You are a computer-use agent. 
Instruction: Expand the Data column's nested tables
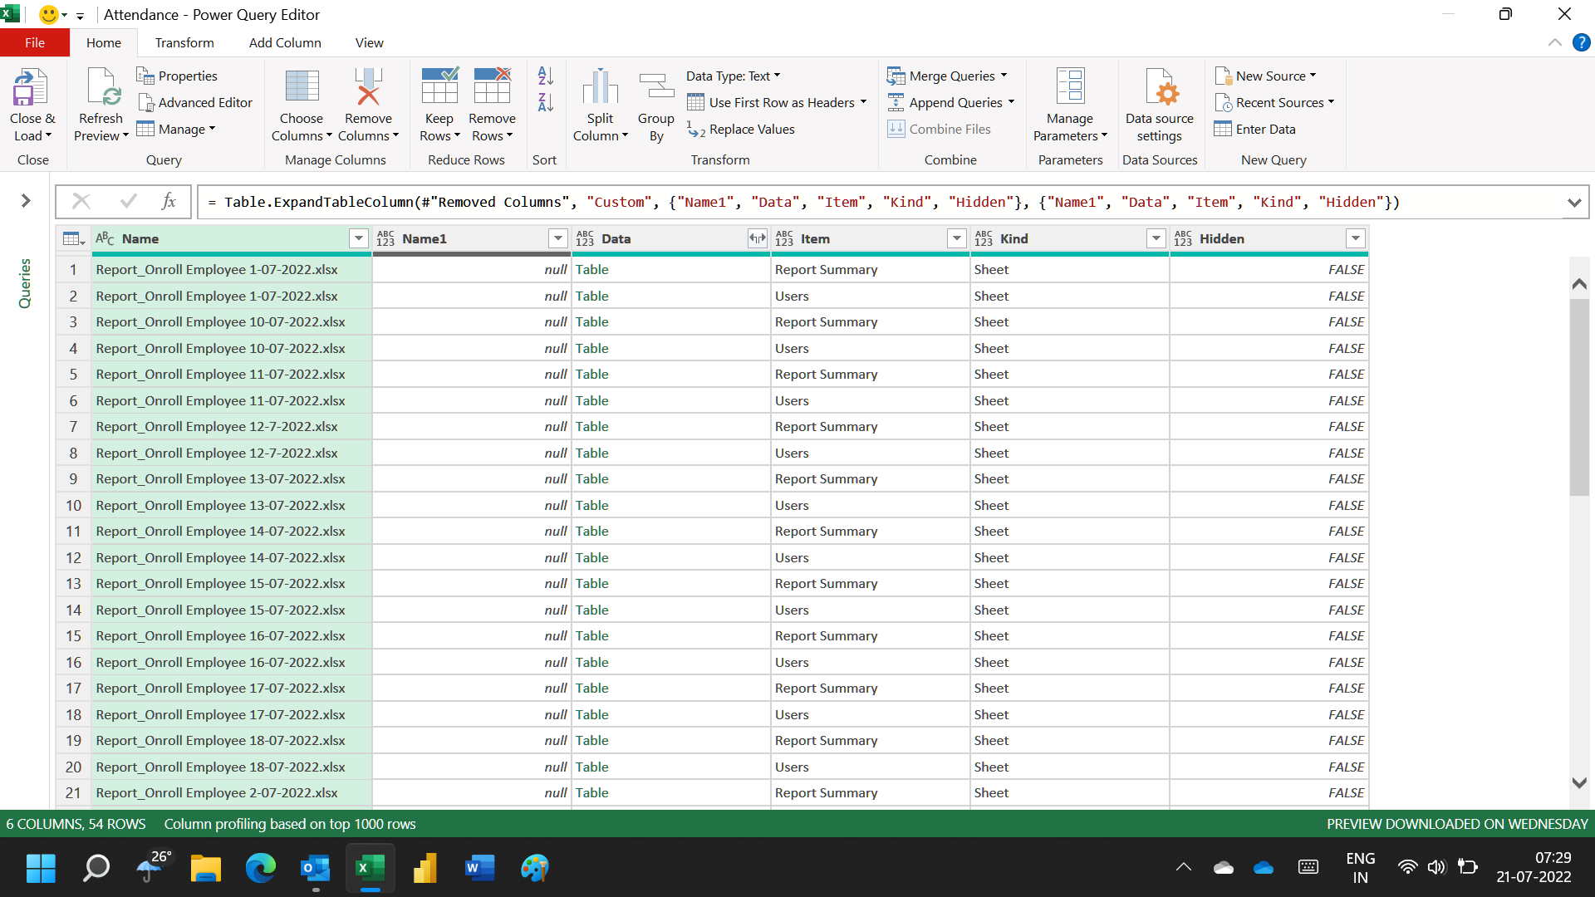tap(757, 238)
